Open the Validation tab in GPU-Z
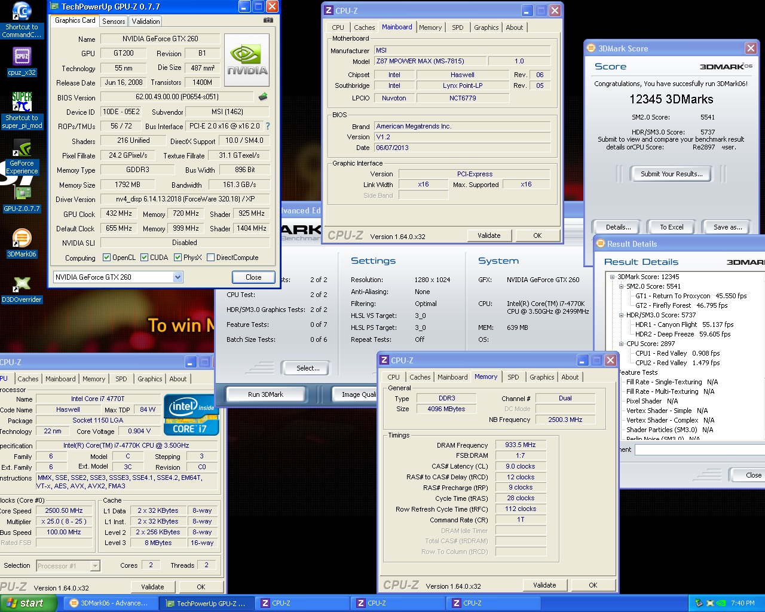 (x=146, y=21)
